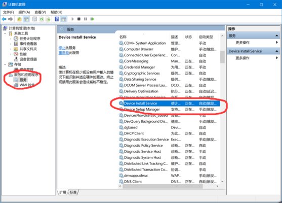This screenshot has height=203, width=282.
Task: Open the 查看(V) menu
Action: coord(41,12)
